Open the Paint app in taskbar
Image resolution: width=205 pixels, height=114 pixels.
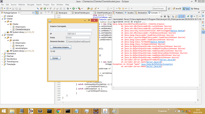tap(114, 111)
